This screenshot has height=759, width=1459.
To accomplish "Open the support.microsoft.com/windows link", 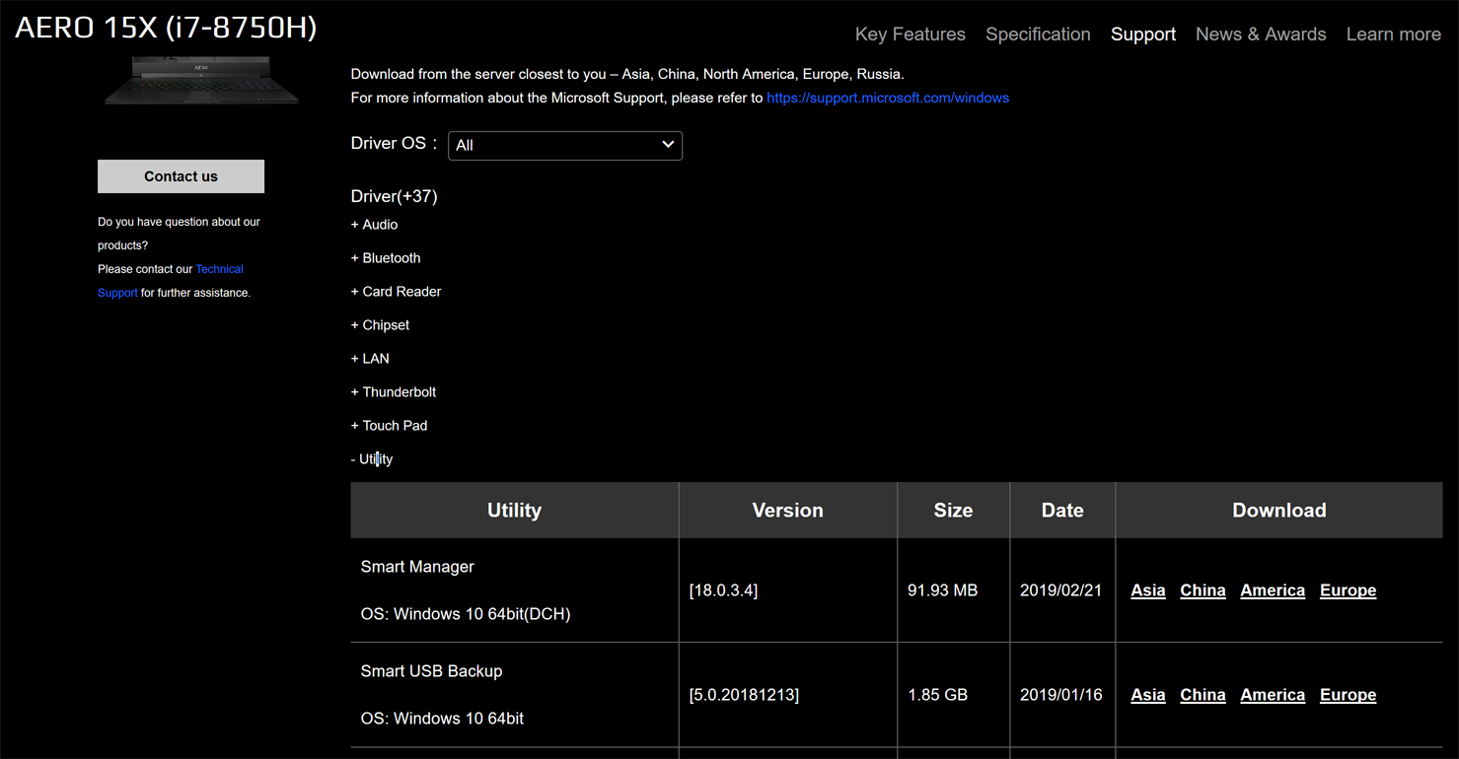I will point(888,98).
